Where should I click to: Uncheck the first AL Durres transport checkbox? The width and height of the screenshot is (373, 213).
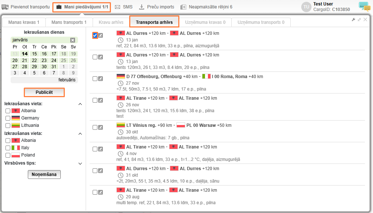(95, 35)
